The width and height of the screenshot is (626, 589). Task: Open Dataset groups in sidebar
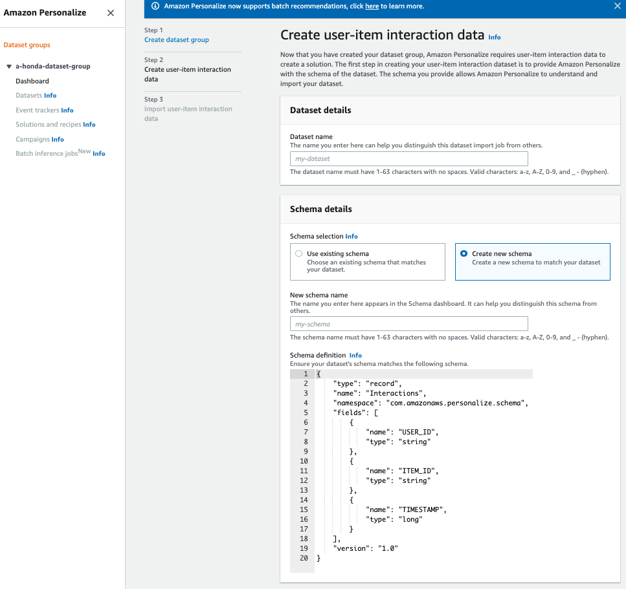pos(27,45)
